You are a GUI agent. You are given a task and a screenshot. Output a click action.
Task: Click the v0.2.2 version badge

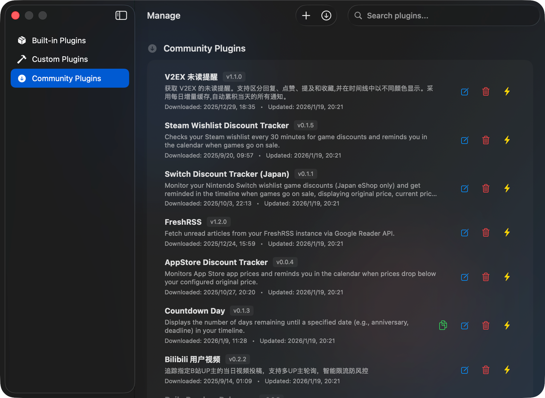(238, 359)
